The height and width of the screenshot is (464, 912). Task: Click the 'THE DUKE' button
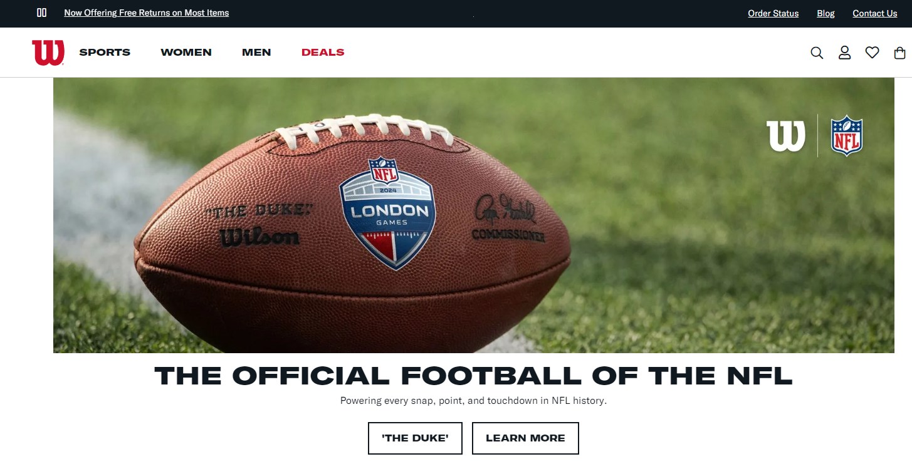click(415, 438)
